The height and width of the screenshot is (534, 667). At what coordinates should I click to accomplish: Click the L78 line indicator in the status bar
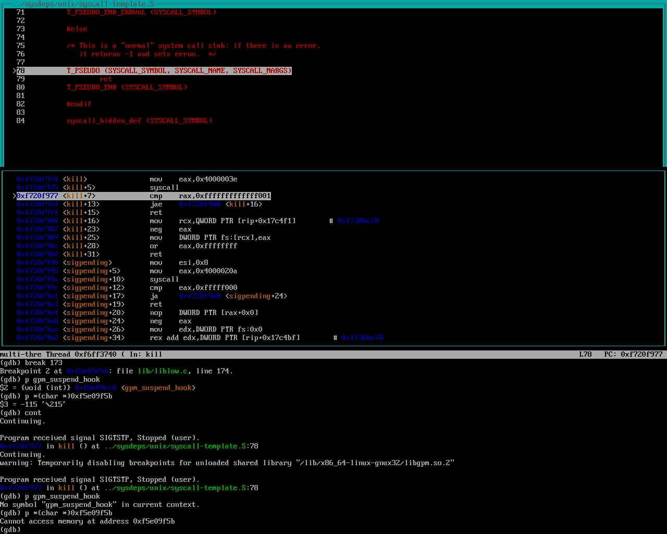(585, 354)
